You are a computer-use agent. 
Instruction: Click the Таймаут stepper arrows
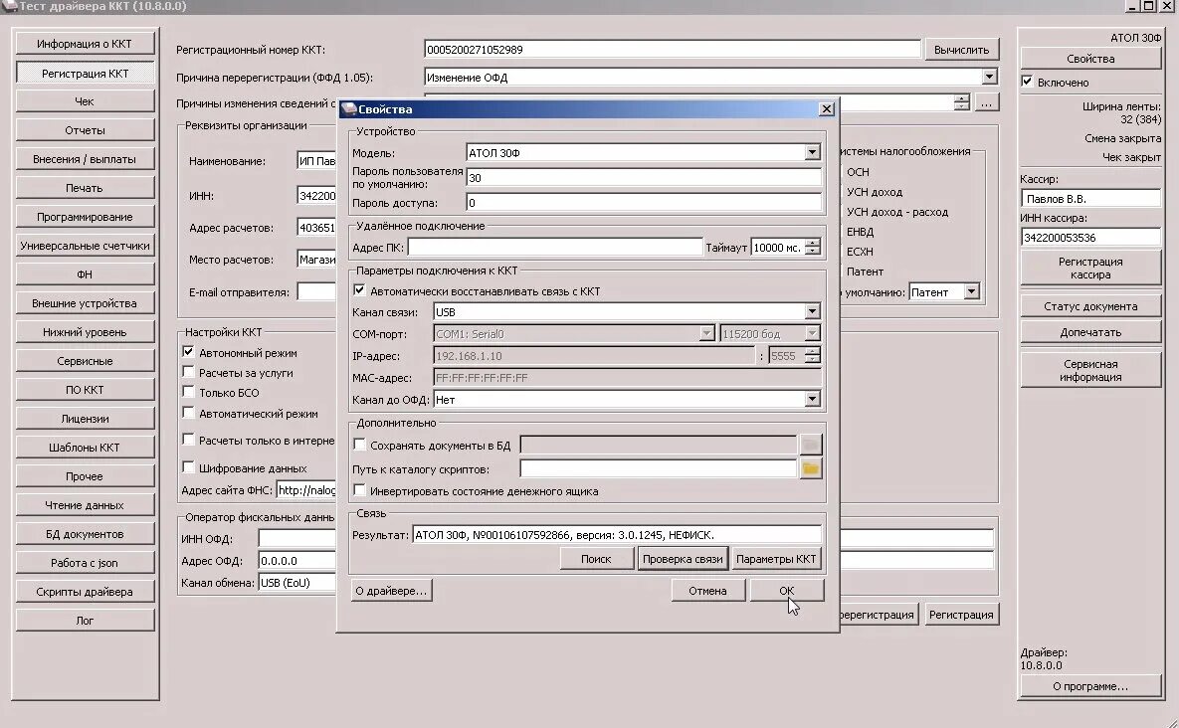click(812, 248)
